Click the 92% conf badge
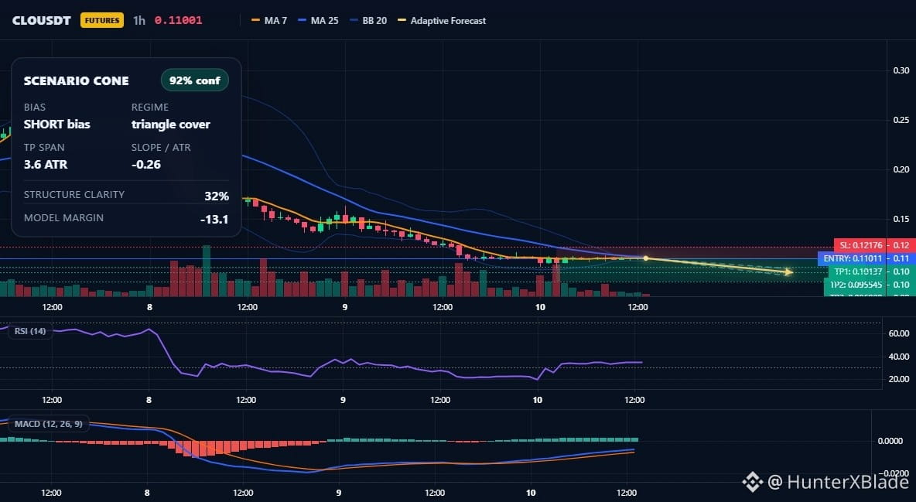Image resolution: width=916 pixels, height=502 pixels. [x=194, y=80]
